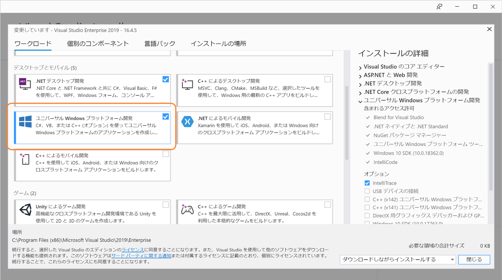Click the C++ game development controller icon
The height and width of the screenshot is (280, 502).
187,209
